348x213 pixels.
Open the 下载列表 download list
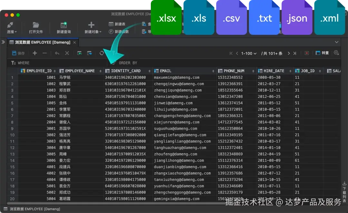[344, 192]
